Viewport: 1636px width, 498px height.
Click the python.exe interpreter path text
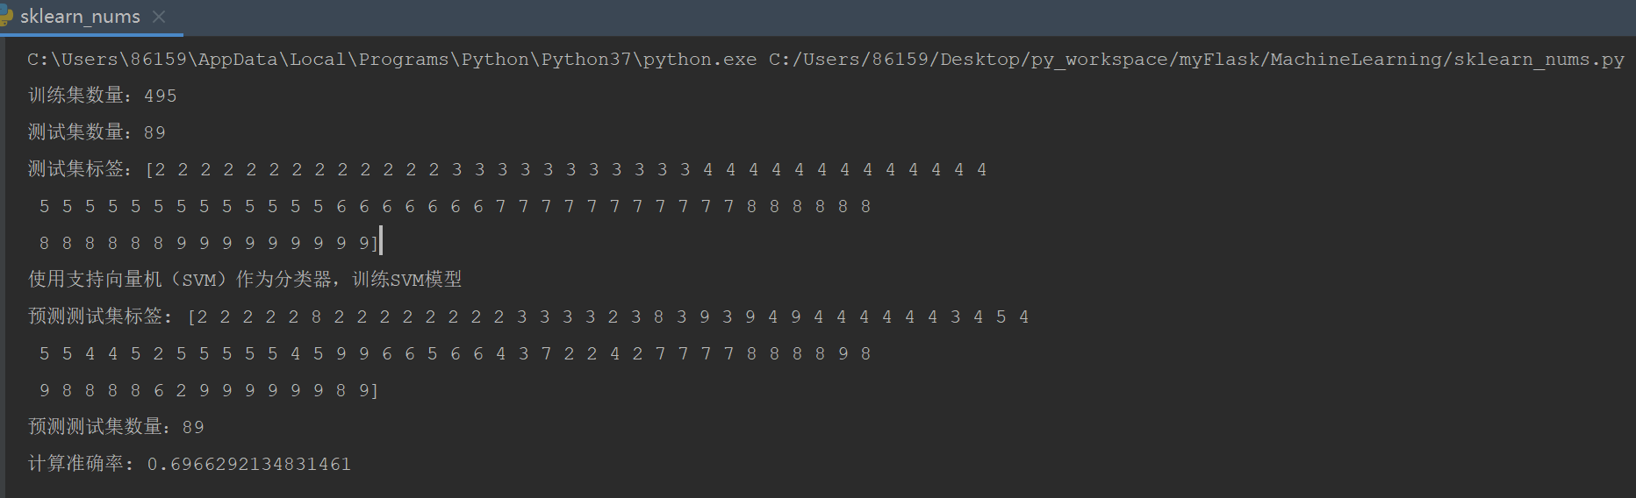(x=391, y=60)
